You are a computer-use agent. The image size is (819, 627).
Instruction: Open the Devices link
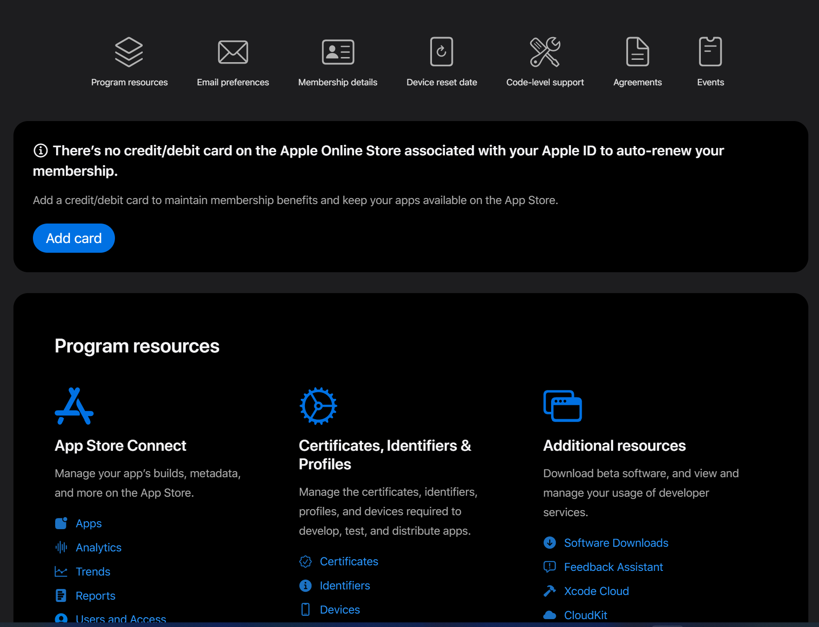click(x=340, y=609)
